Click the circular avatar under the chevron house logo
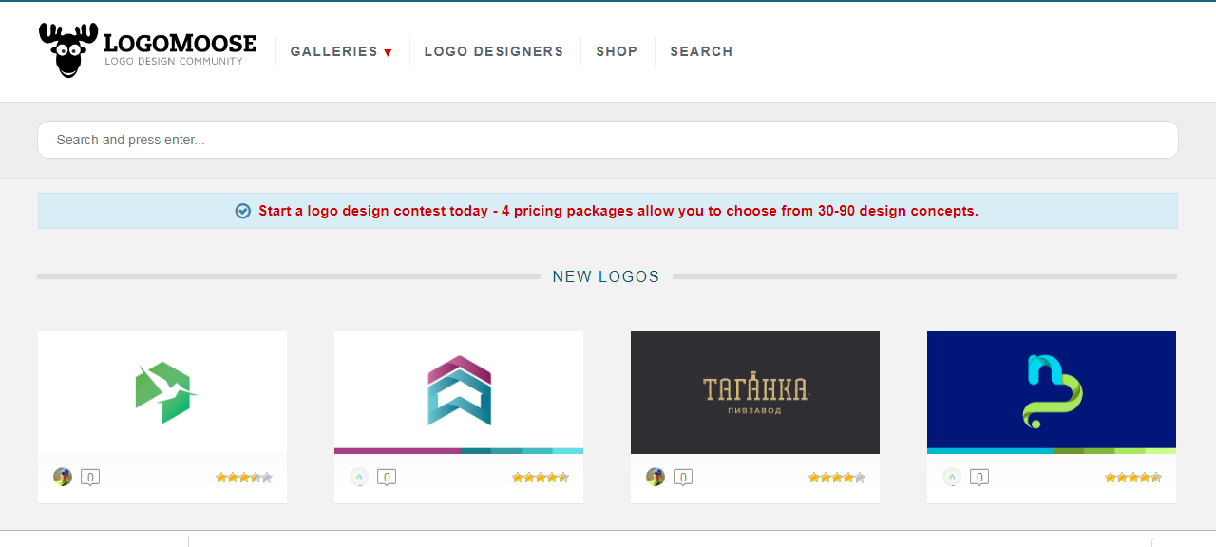 click(358, 476)
